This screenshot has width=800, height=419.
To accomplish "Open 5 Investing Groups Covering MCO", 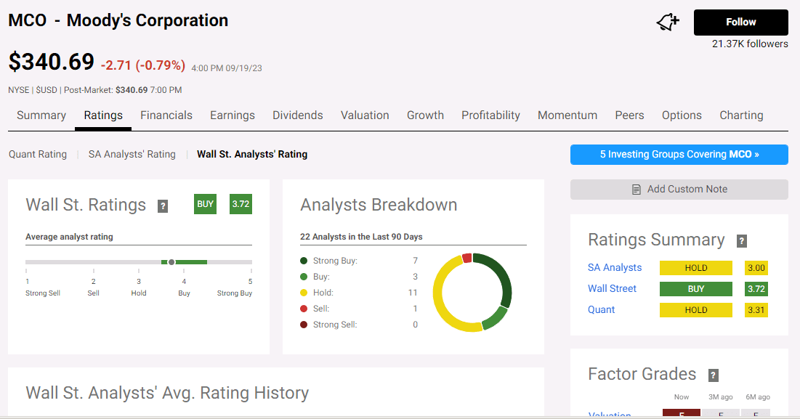I will pos(679,155).
